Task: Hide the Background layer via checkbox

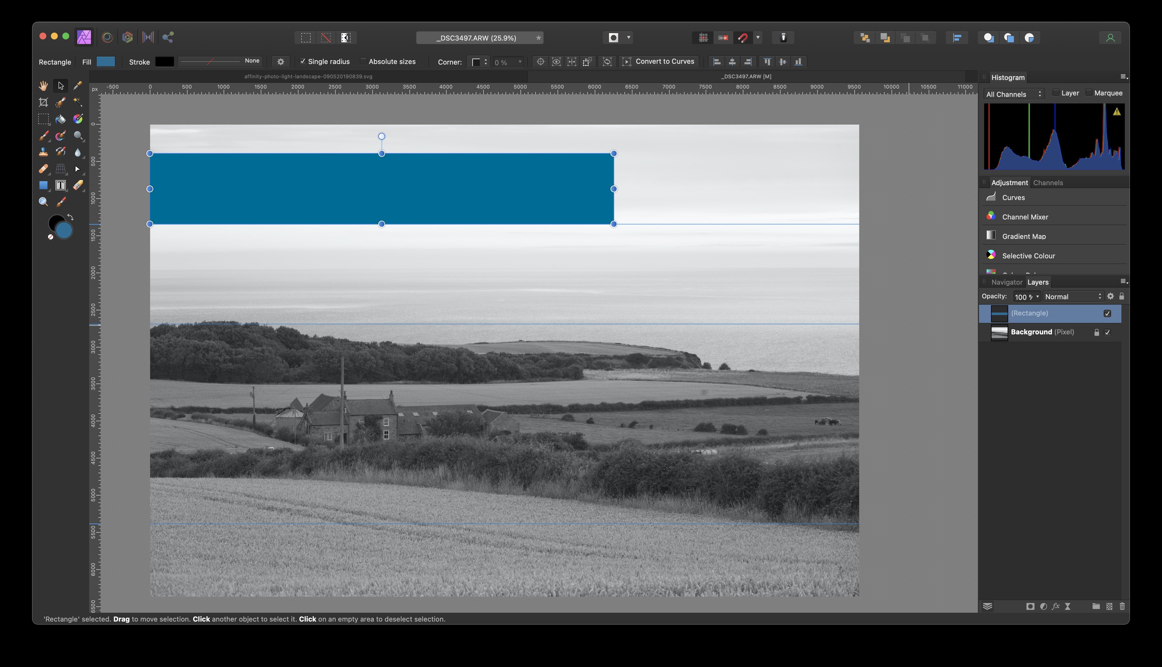Action: (1107, 333)
